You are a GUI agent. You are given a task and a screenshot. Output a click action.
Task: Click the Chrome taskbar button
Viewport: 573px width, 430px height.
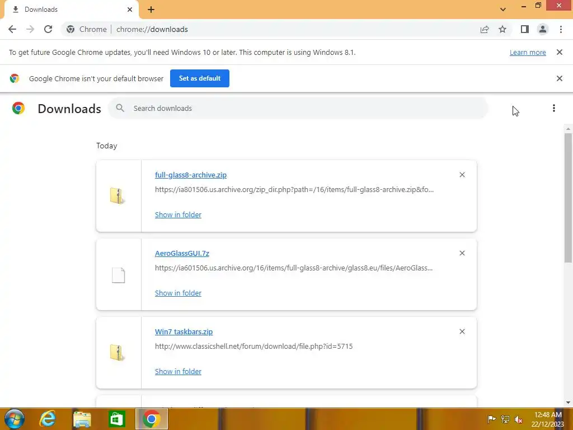[x=152, y=419]
